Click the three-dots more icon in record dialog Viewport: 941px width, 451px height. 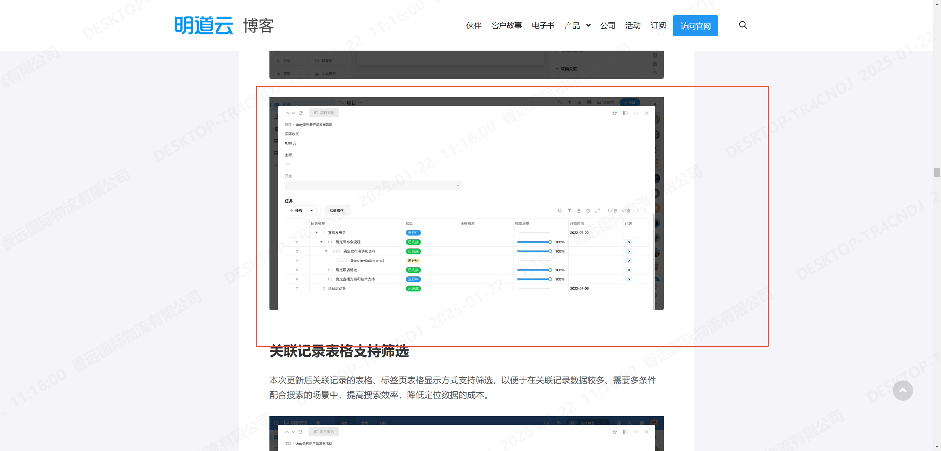click(636, 113)
